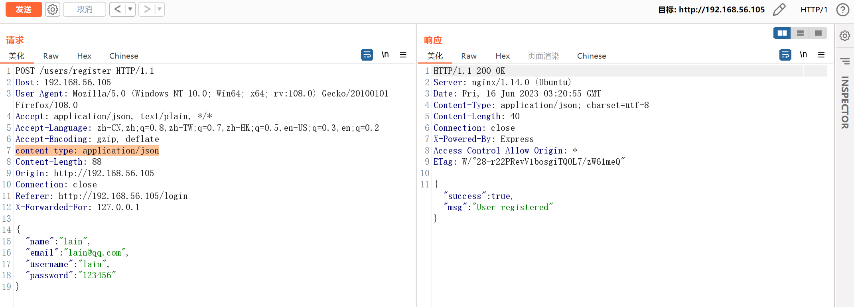The image size is (854, 307).
Task: Open help question mark icon
Action: [x=842, y=10]
